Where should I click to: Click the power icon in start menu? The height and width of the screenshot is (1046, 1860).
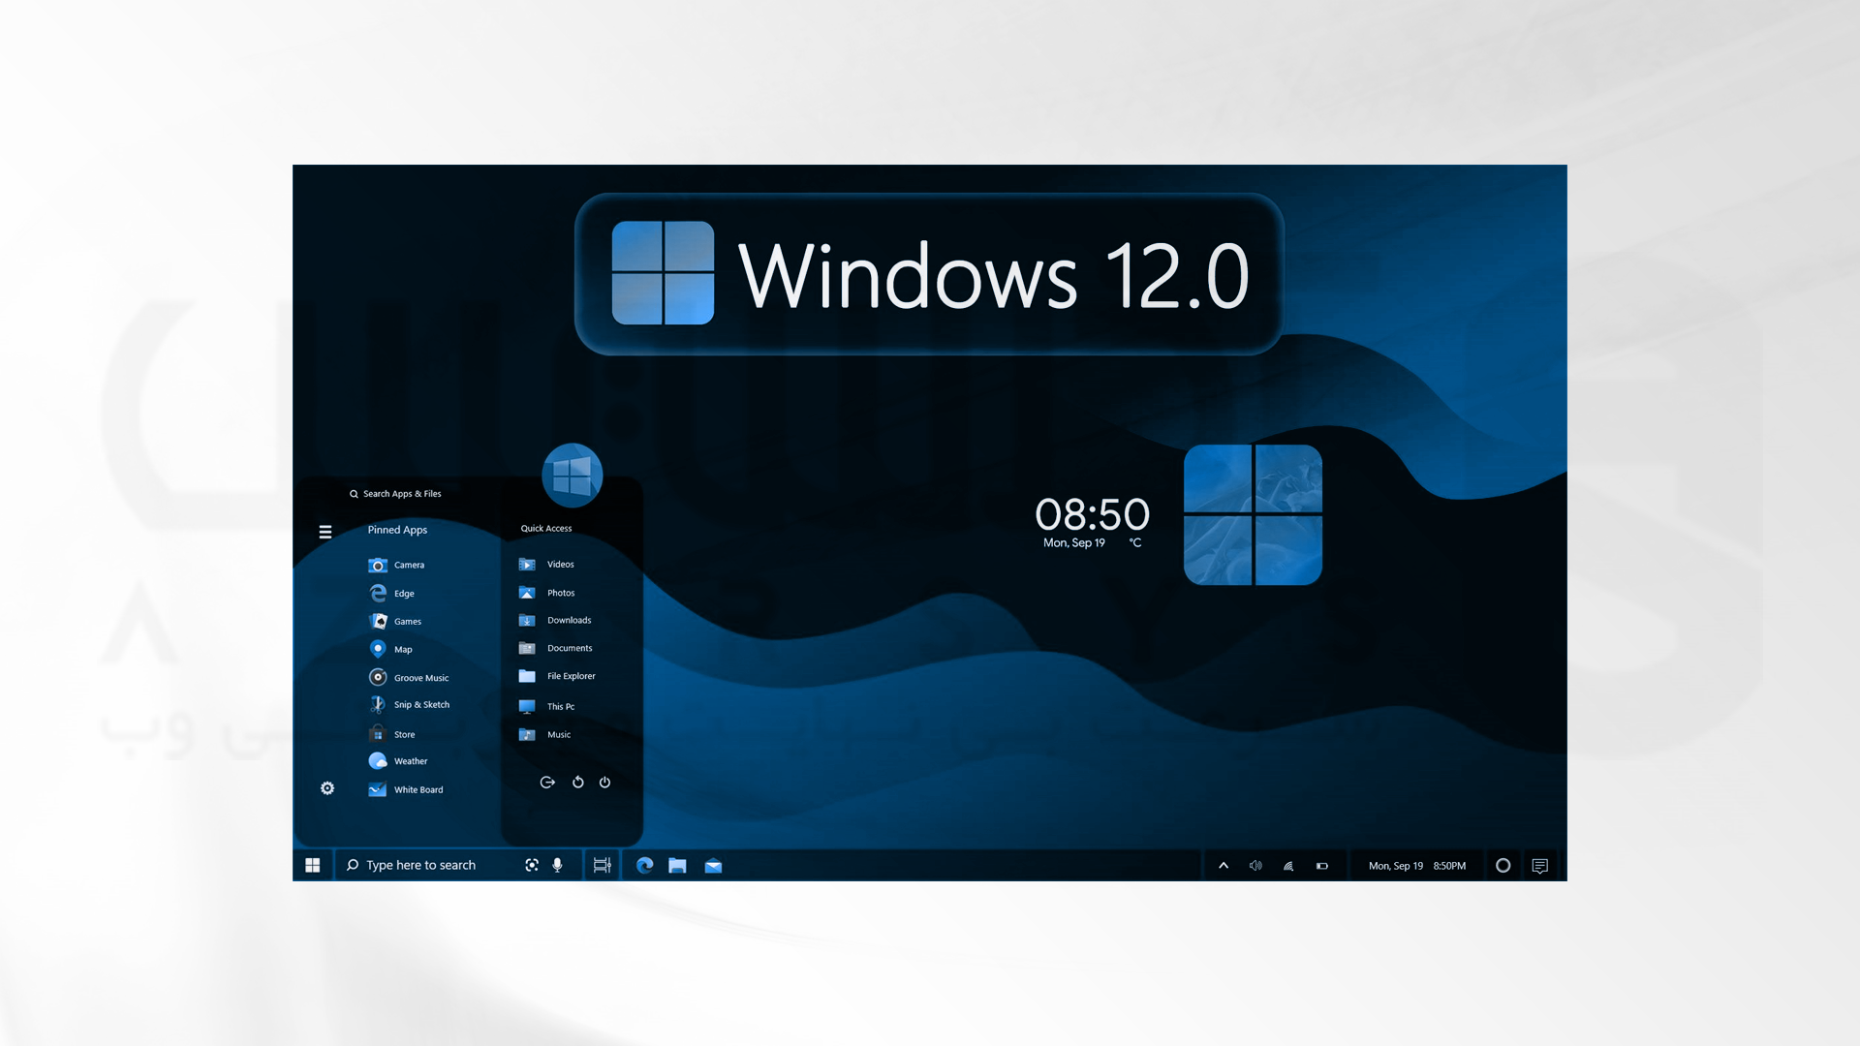(x=604, y=782)
